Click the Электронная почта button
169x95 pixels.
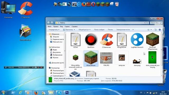click(123, 30)
